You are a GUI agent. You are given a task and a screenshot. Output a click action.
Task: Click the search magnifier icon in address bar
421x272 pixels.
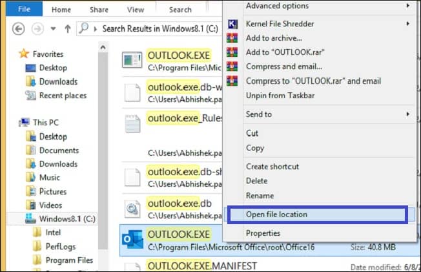click(x=84, y=28)
